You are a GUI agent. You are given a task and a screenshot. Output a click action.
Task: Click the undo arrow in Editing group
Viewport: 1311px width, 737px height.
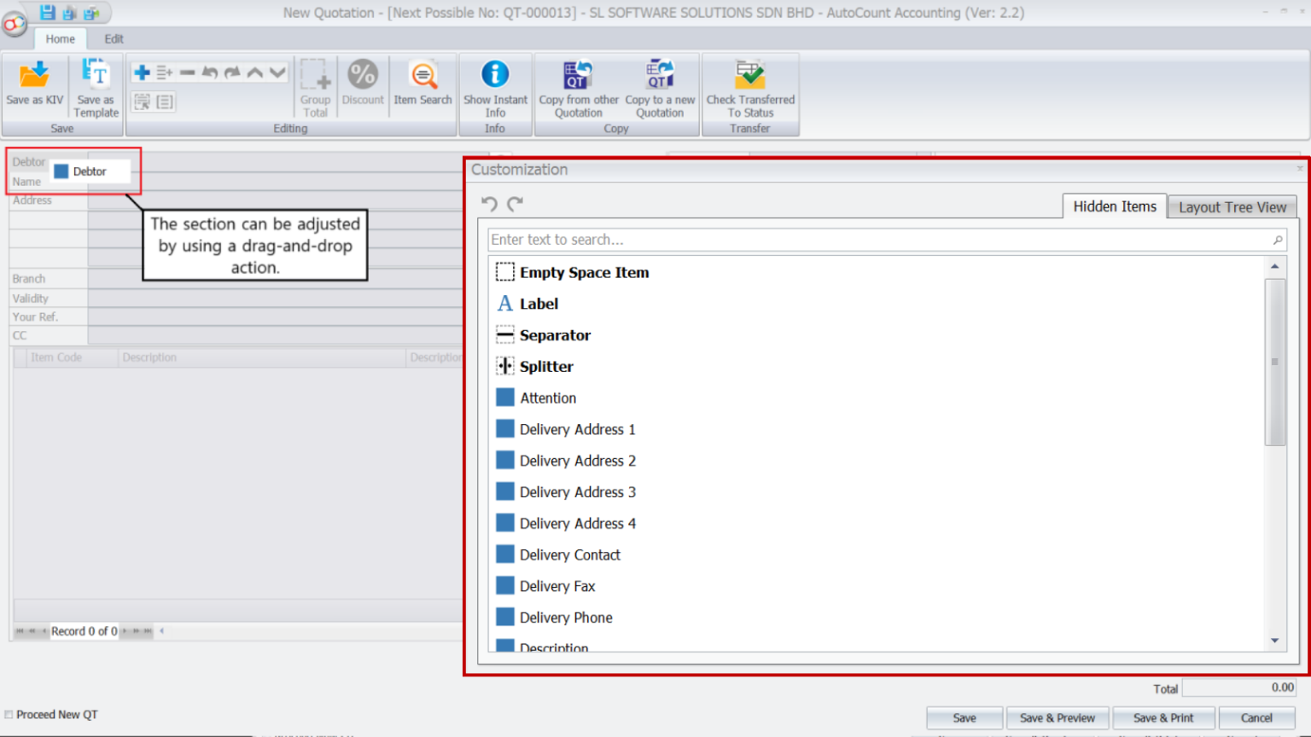pyautogui.click(x=209, y=73)
